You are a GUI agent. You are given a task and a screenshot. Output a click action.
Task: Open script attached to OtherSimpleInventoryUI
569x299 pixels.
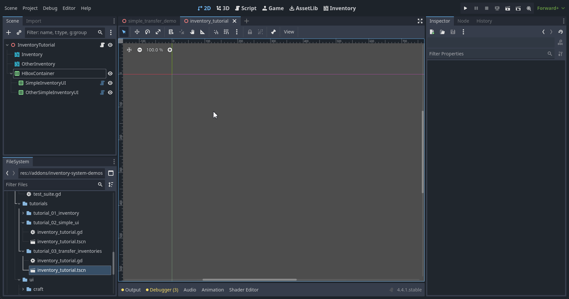tap(102, 92)
